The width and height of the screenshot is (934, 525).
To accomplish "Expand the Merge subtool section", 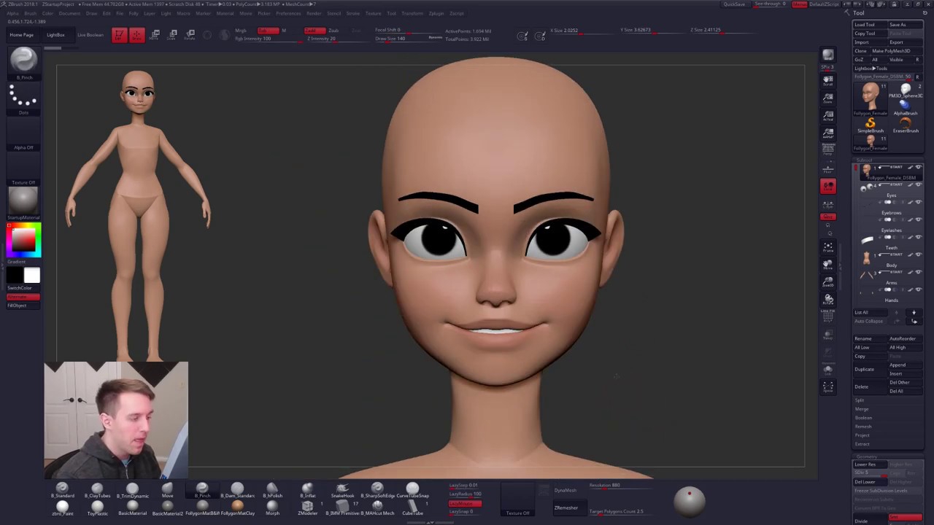I will pyautogui.click(x=862, y=409).
